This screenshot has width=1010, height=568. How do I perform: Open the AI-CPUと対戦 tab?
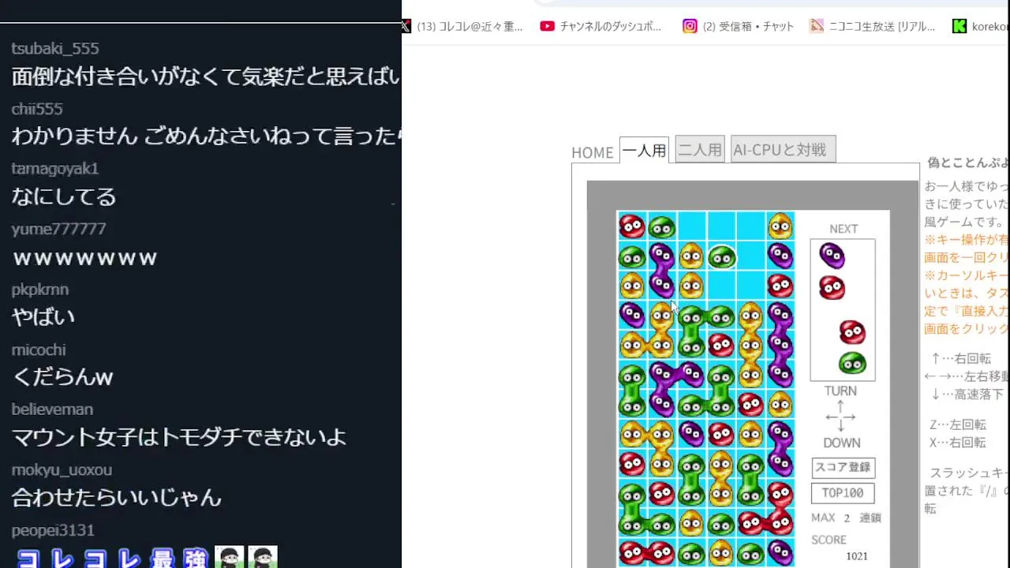[783, 149]
